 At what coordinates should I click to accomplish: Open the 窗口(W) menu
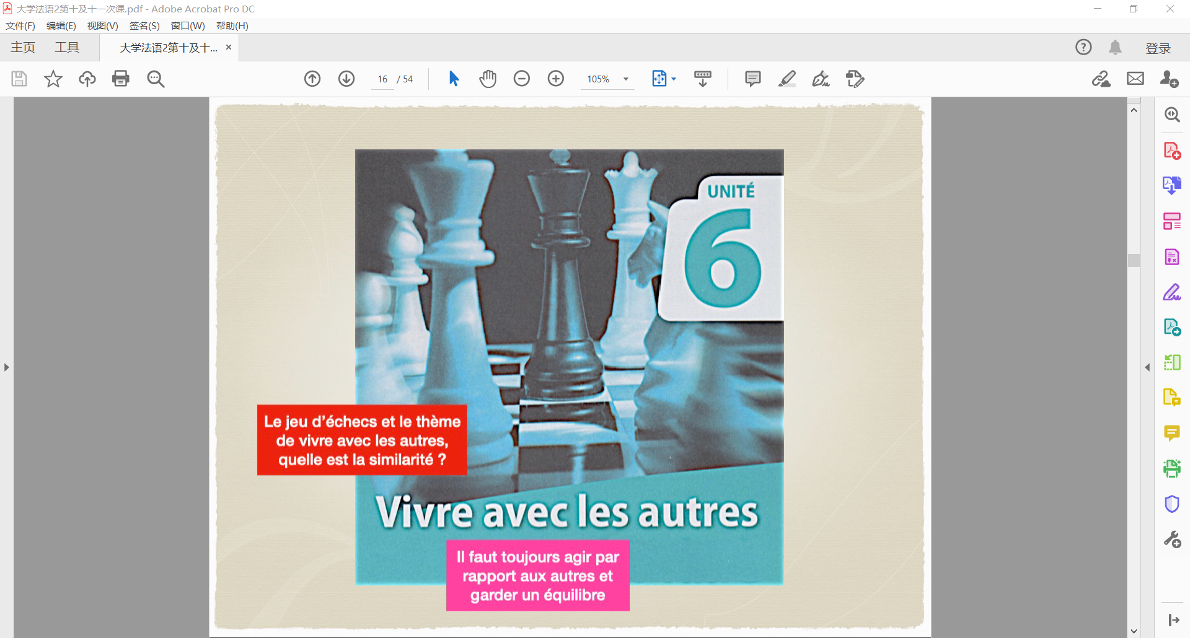tap(188, 25)
